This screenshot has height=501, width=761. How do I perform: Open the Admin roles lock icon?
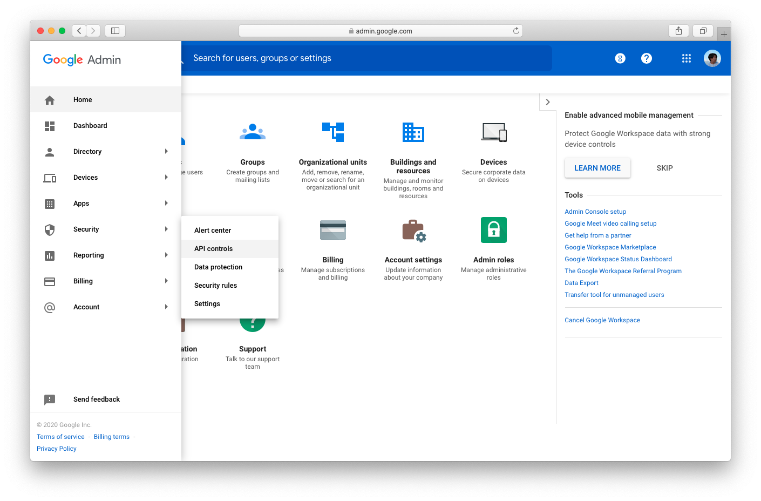(x=494, y=230)
